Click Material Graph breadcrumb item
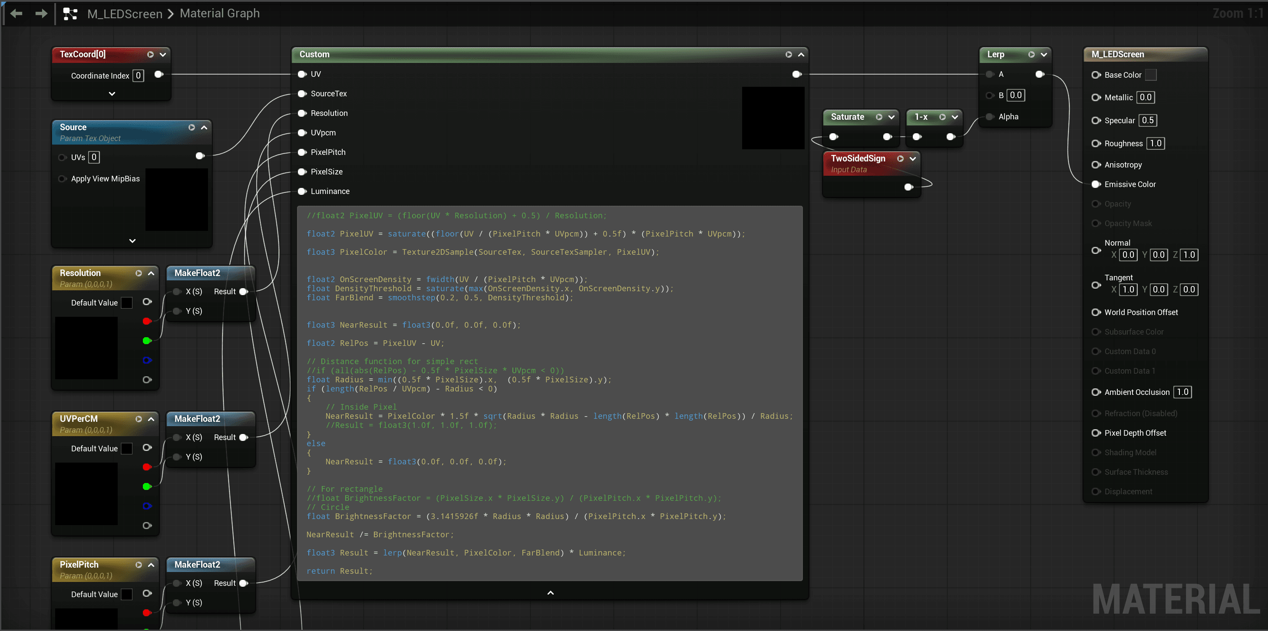 (x=220, y=14)
